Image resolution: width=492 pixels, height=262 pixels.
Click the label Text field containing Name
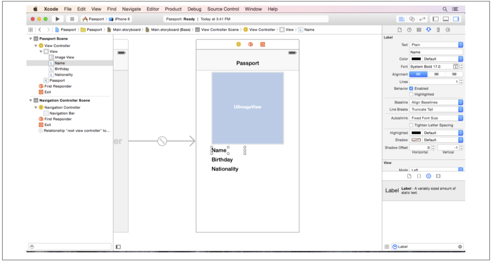(436, 52)
